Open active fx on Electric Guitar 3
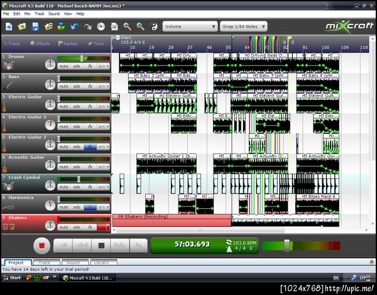 point(90,147)
